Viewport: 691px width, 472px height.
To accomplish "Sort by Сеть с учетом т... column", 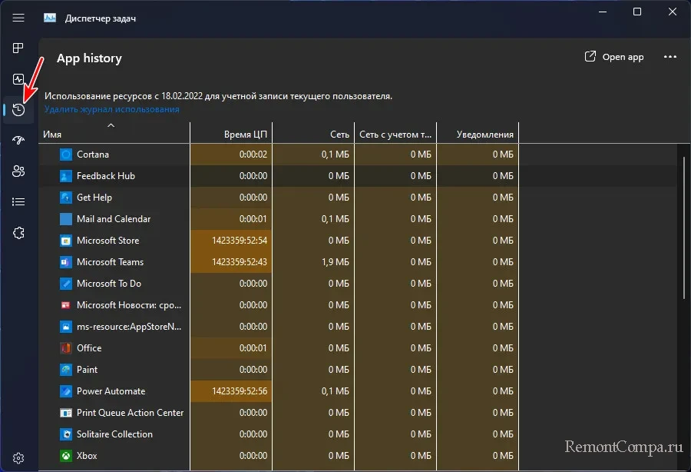I will coord(395,134).
